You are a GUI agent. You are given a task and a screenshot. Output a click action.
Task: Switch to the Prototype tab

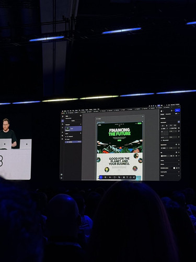coord(168,114)
